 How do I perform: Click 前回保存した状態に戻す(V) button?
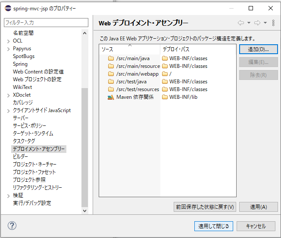click(205, 207)
